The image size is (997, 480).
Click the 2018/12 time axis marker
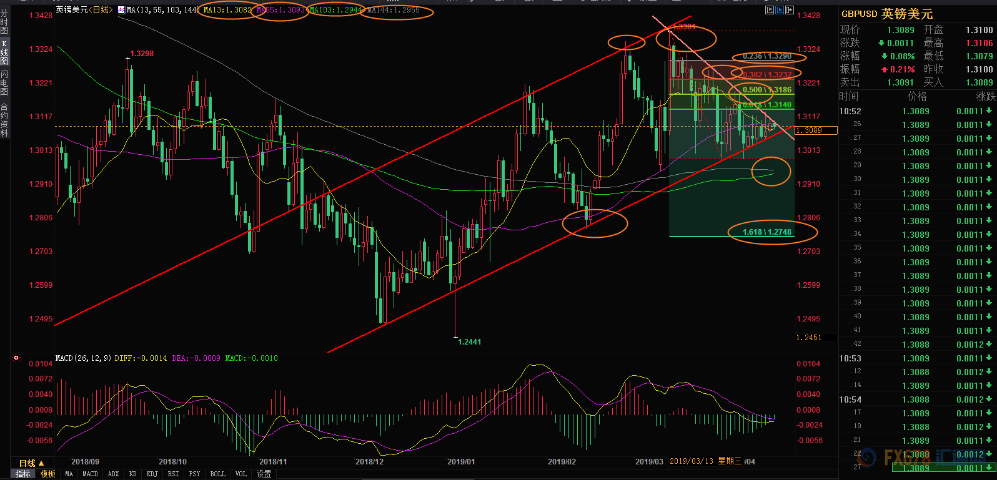pyautogui.click(x=369, y=462)
